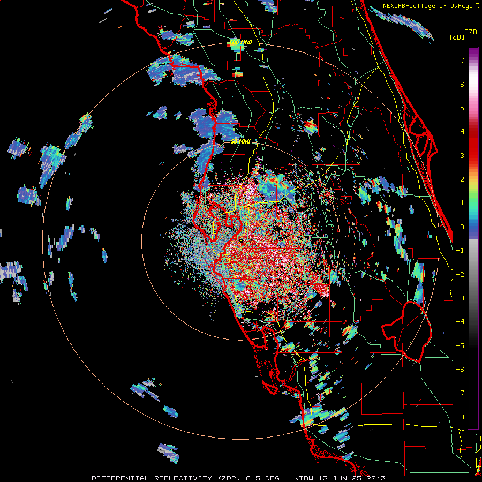Viewport: 482px width, 482px height.
Task: Select the -7 value on color scale
Action: pyautogui.click(x=460, y=393)
